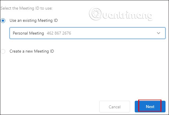Click the Quantrimang watermark text

point(127,15)
